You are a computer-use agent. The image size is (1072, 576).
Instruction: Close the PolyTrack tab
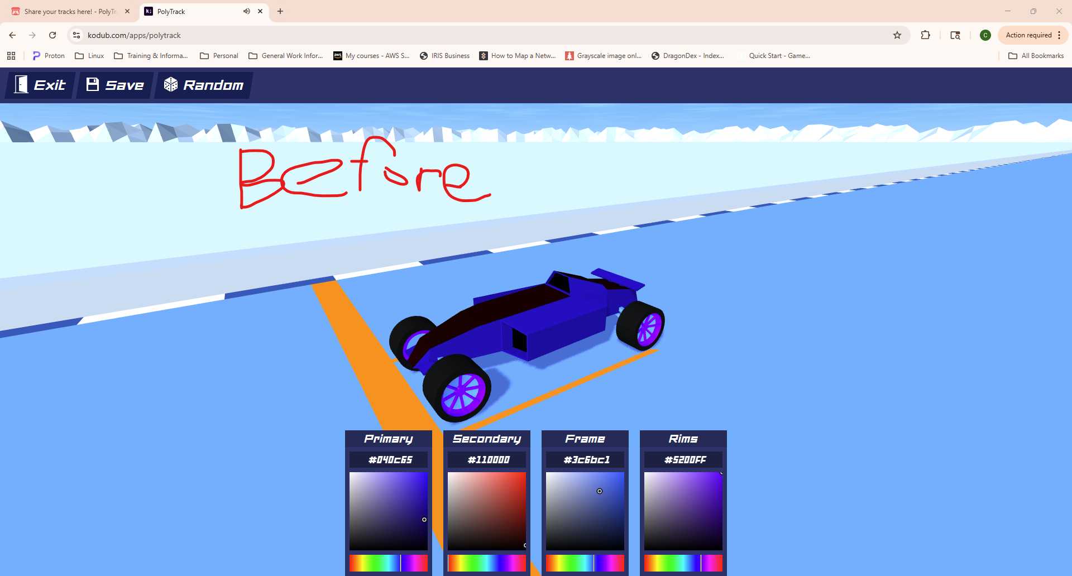click(260, 11)
